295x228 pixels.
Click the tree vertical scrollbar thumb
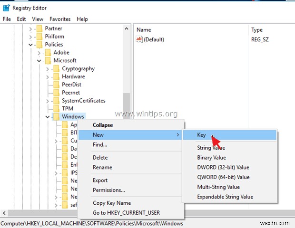point(127,106)
